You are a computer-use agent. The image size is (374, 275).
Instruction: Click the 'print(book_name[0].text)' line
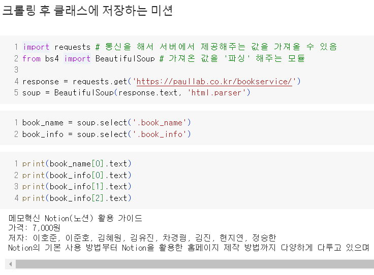click(x=77, y=164)
